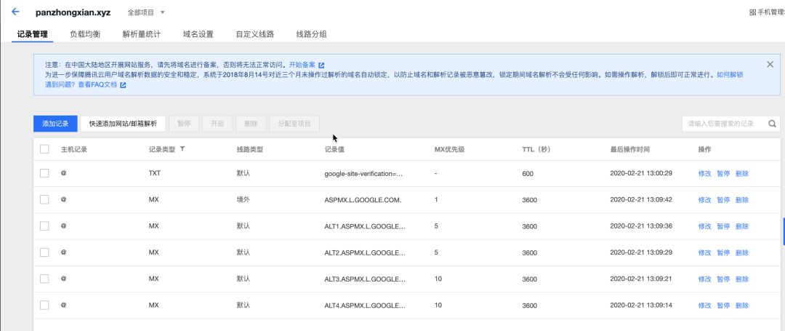Close the blue notice banner
The height and width of the screenshot is (331, 785).
pos(770,65)
